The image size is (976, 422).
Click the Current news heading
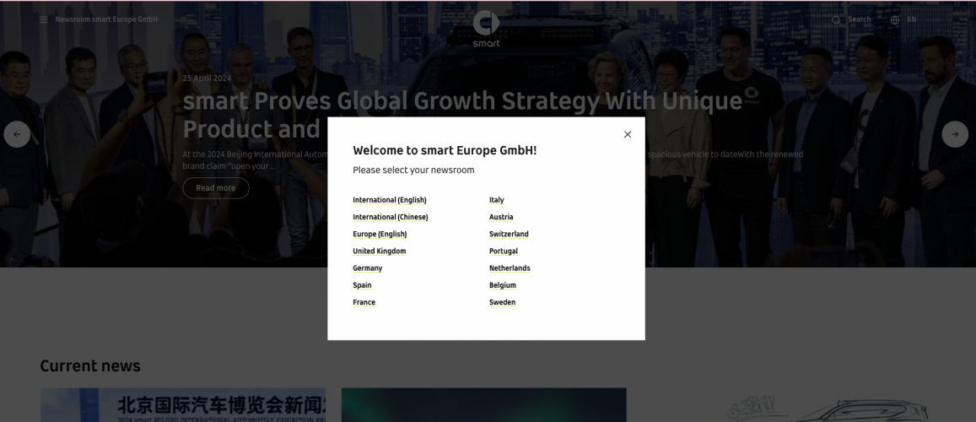(x=90, y=366)
